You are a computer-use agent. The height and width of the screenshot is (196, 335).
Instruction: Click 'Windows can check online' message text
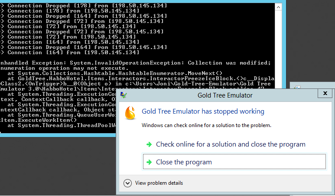pos(206,125)
